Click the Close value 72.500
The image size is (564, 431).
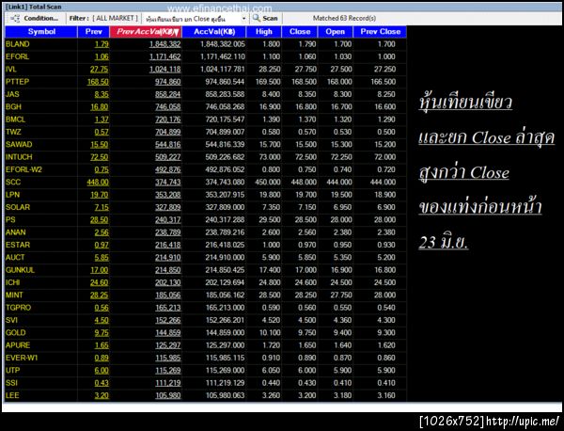(x=305, y=157)
